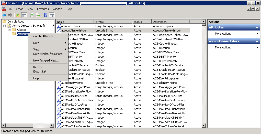Click the ACS-Identity-Name description cell
The height and width of the screenshot is (134, 261).
pos(165,83)
